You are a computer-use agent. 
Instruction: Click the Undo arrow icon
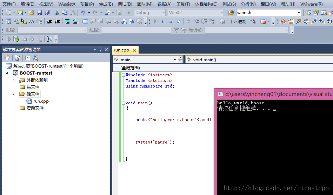pos(82,13)
